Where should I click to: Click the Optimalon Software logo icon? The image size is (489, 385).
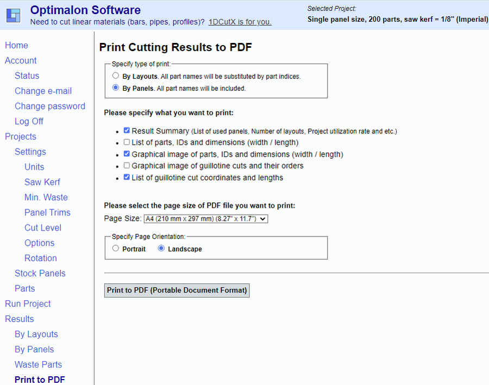click(13, 15)
